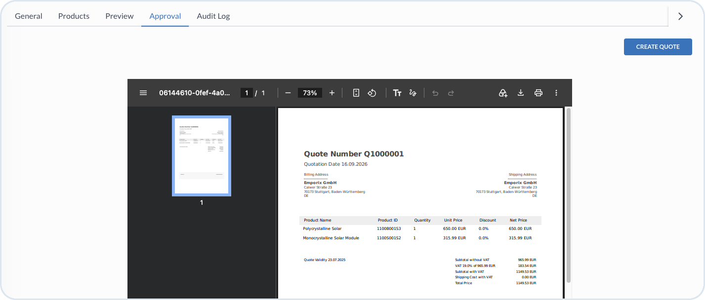This screenshot has height=300, width=705.
Task: Click the PDF file name 06144610-0fef-4a0...
Action: pos(195,93)
